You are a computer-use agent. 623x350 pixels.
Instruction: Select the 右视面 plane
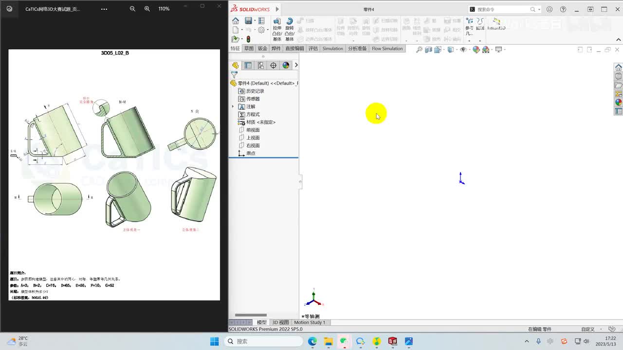point(253,145)
